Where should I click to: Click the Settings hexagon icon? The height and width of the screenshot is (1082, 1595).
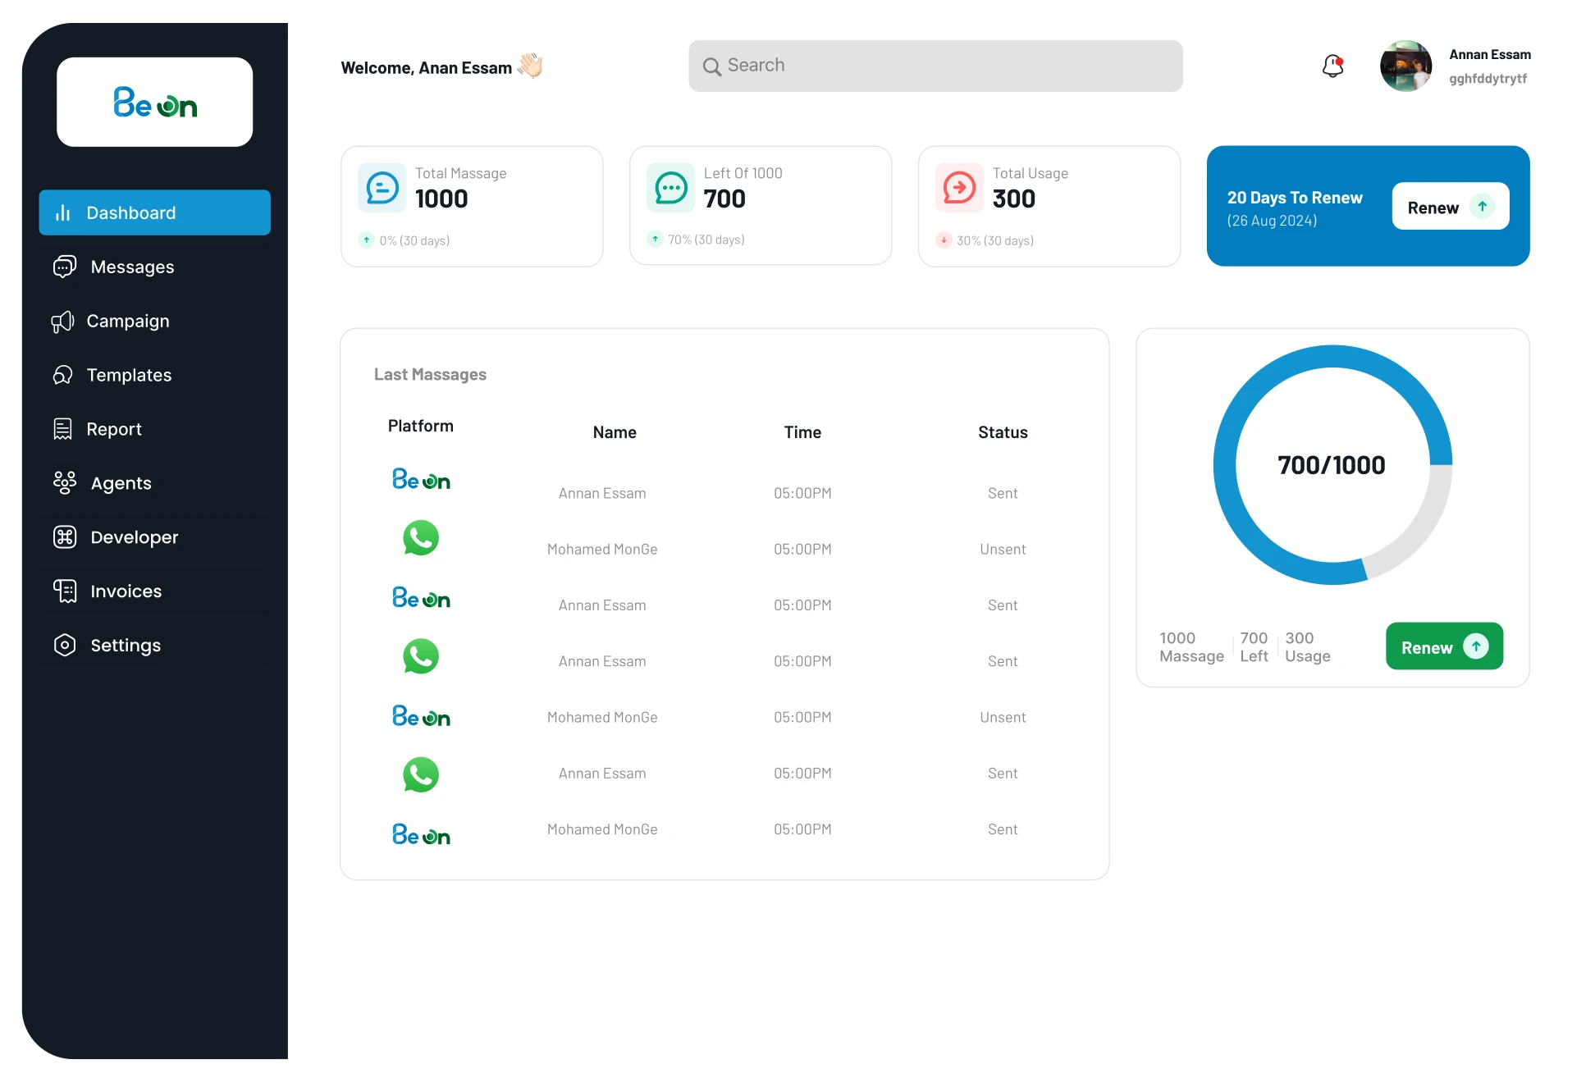click(65, 646)
